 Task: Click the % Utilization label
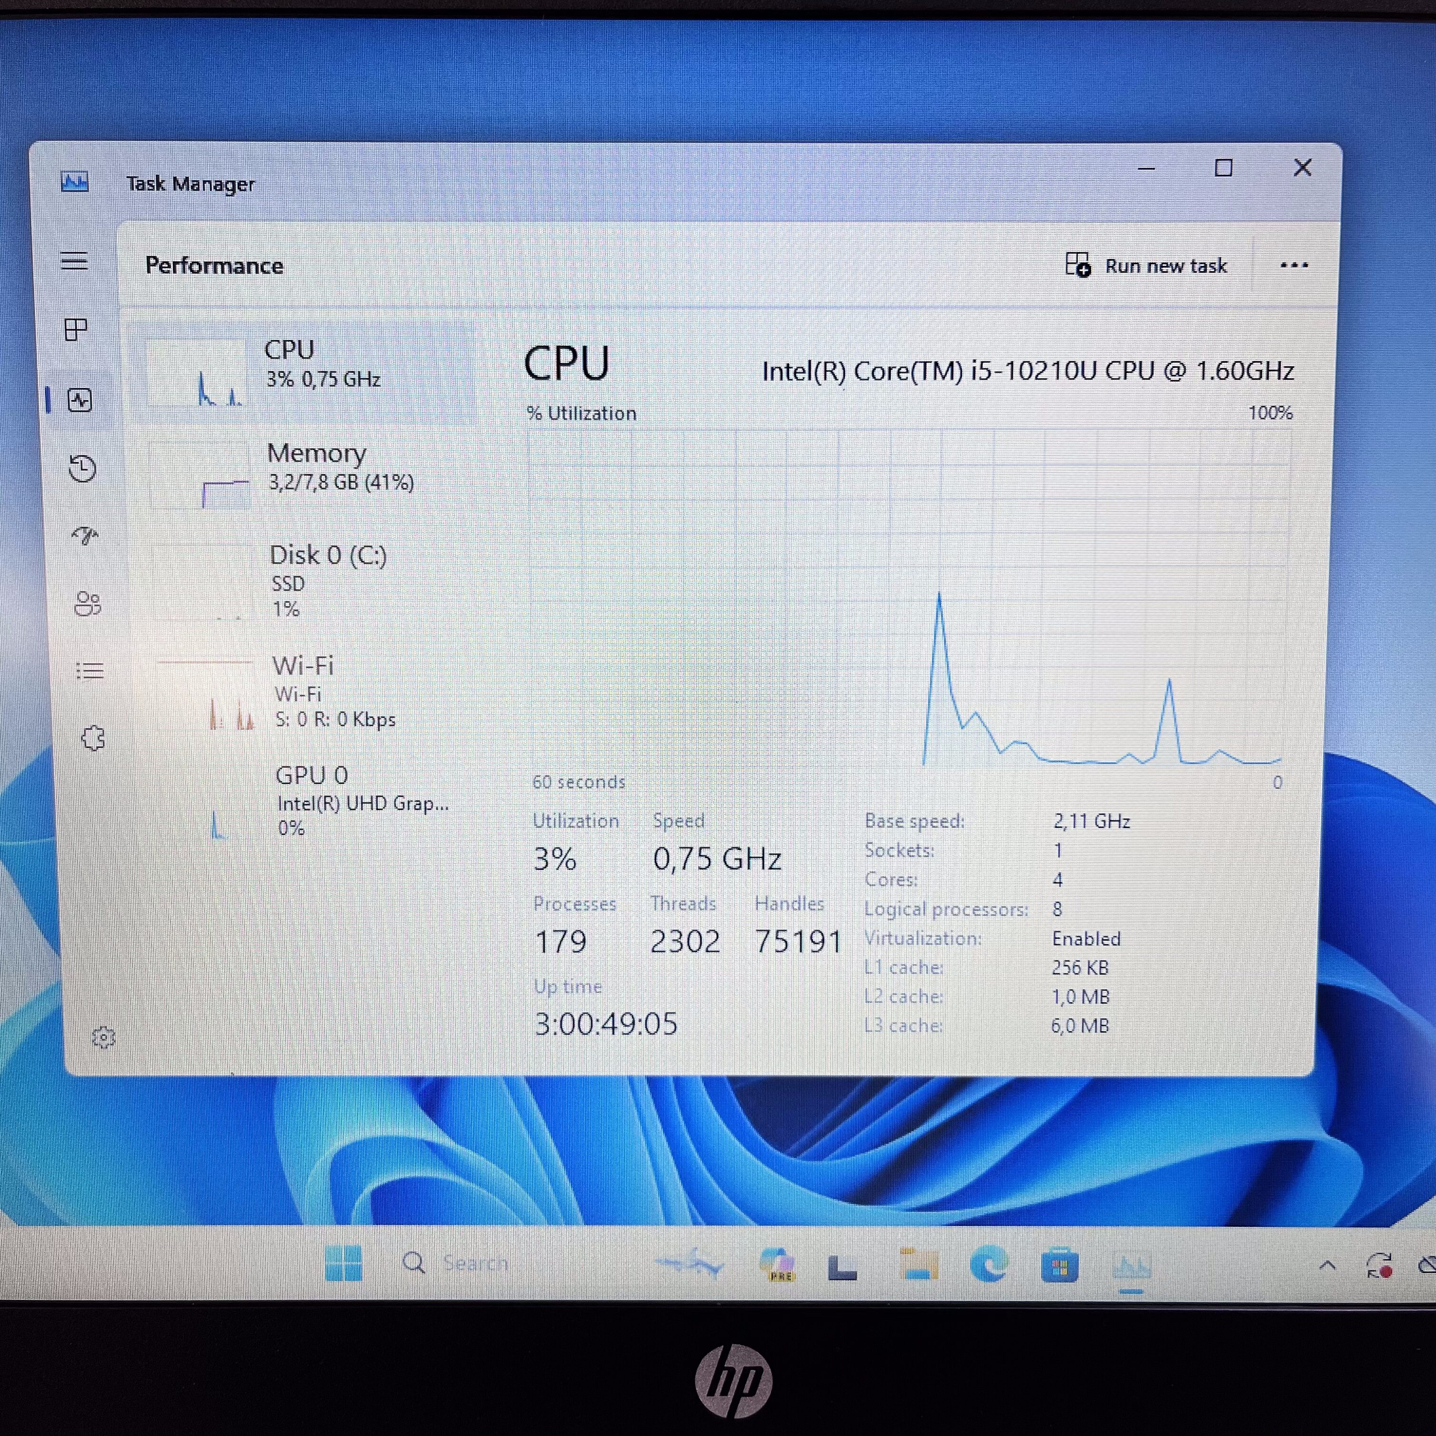pyautogui.click(x=581, y=413)
